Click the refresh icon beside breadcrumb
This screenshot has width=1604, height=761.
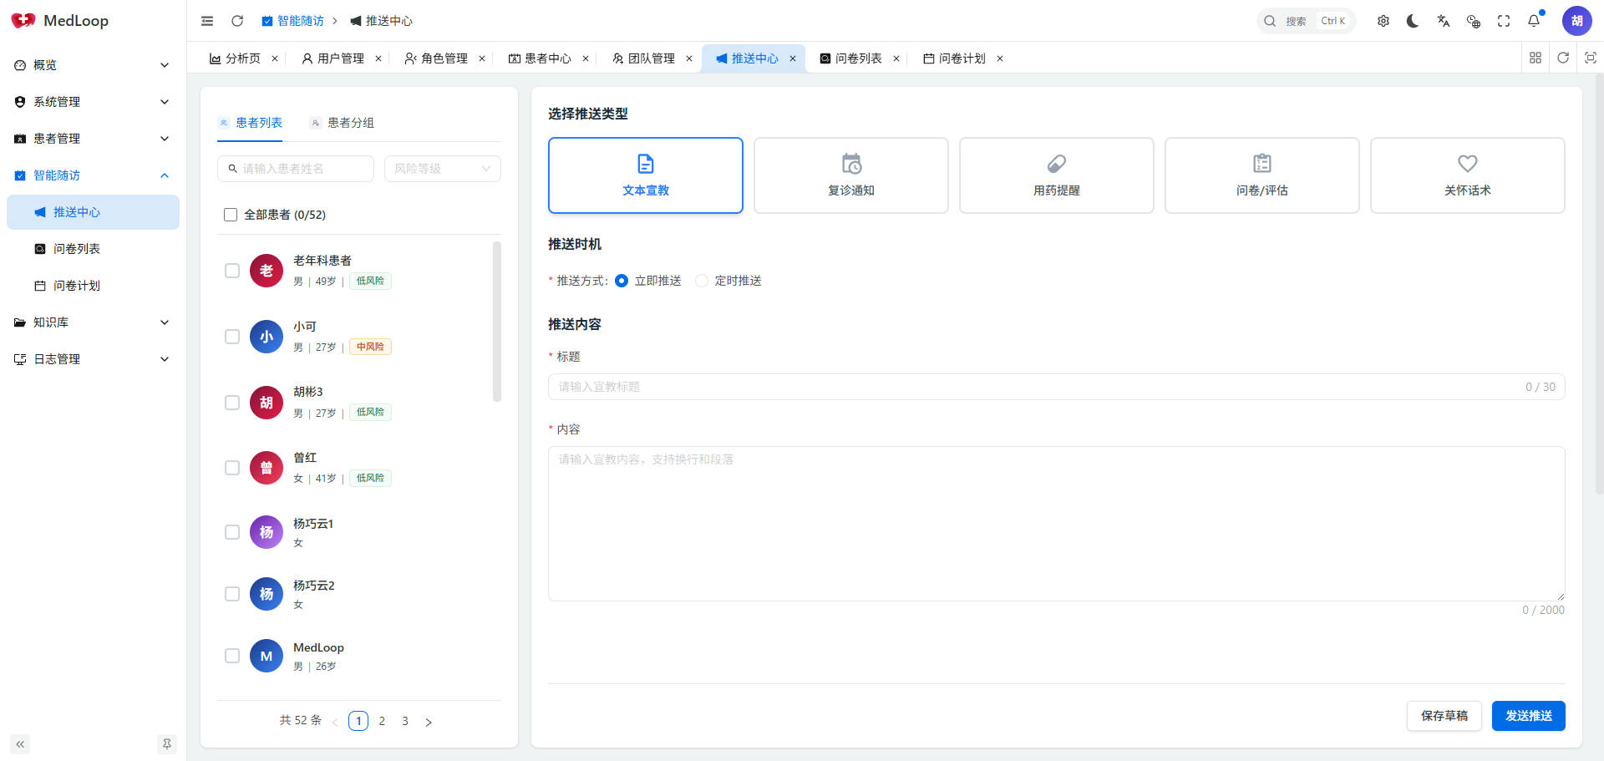point(237,21)
